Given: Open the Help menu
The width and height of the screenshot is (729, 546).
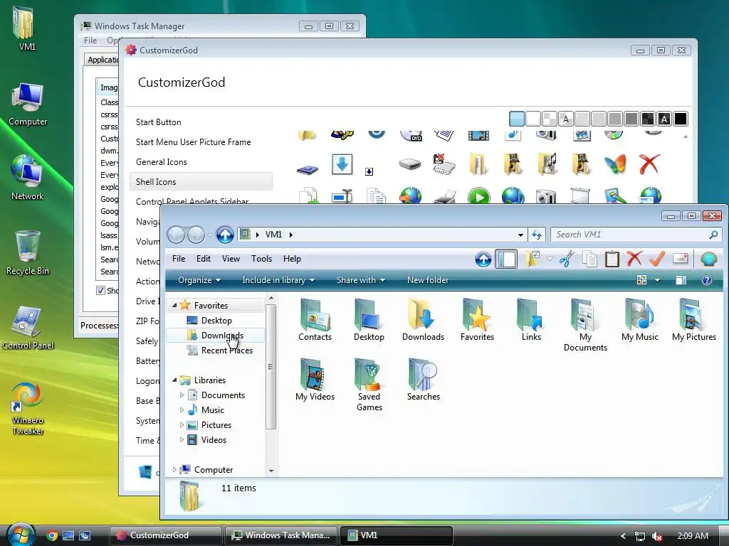Looking at the screenshot, I should tap(292, 259).
